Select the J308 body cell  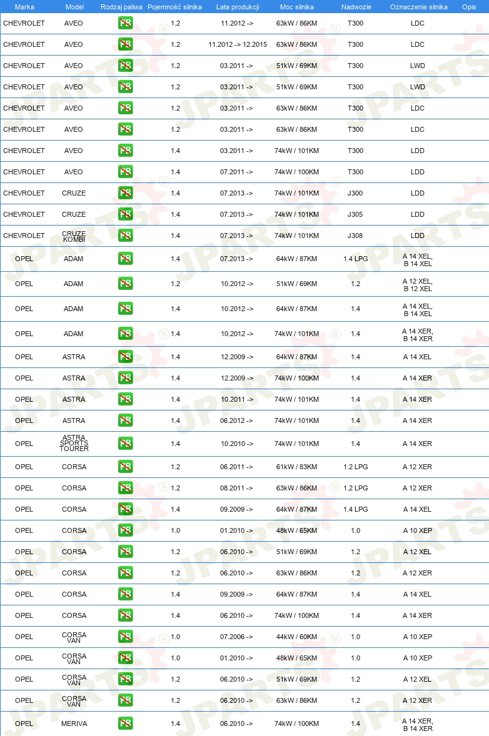[355, 236]
